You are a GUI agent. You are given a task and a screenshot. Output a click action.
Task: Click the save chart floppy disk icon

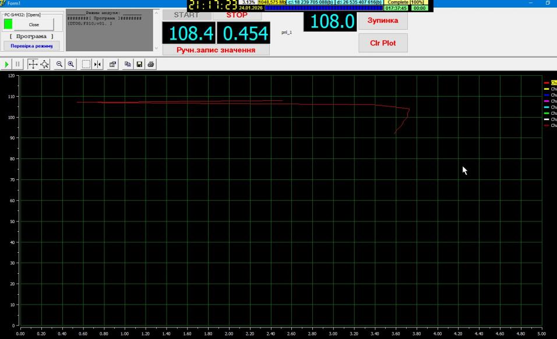pyautogui.click(x=140, y=64)
